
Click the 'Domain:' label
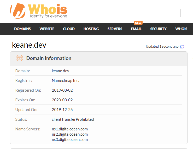tap(22, 71)
